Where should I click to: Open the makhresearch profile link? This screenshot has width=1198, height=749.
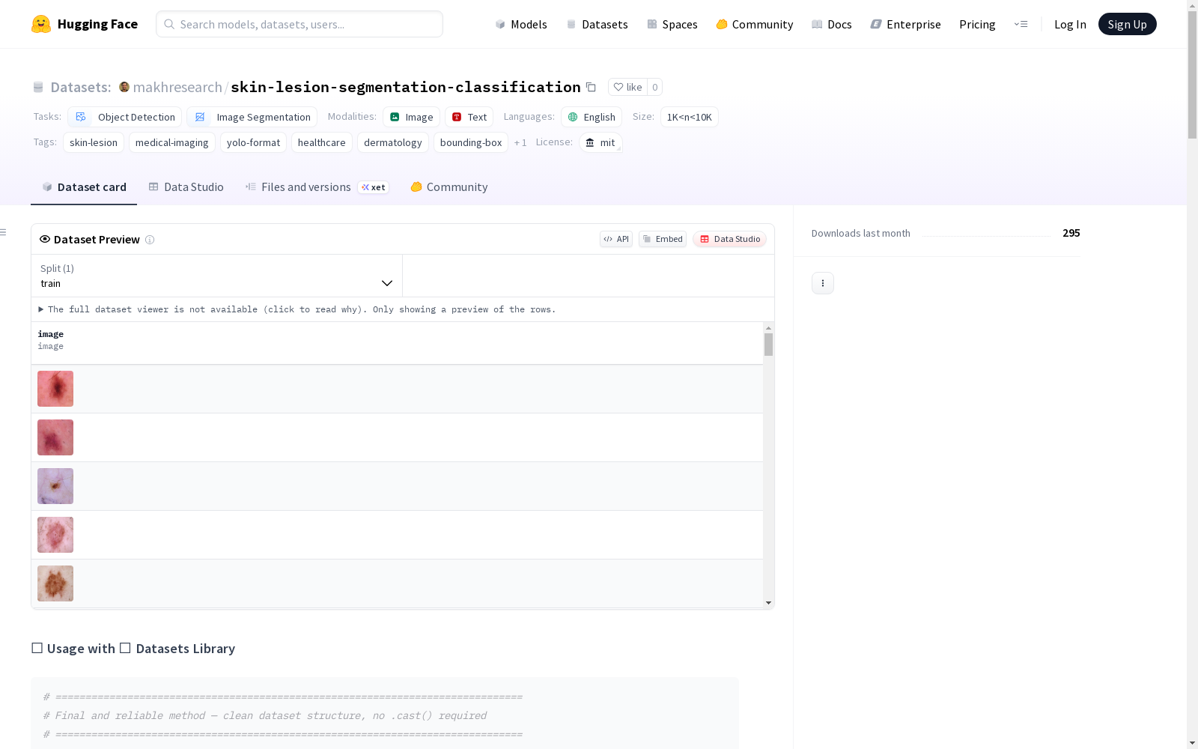[177, 87]
